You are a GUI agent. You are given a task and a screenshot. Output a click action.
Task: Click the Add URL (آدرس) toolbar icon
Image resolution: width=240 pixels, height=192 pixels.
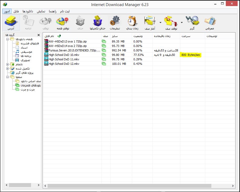point(11,21)
